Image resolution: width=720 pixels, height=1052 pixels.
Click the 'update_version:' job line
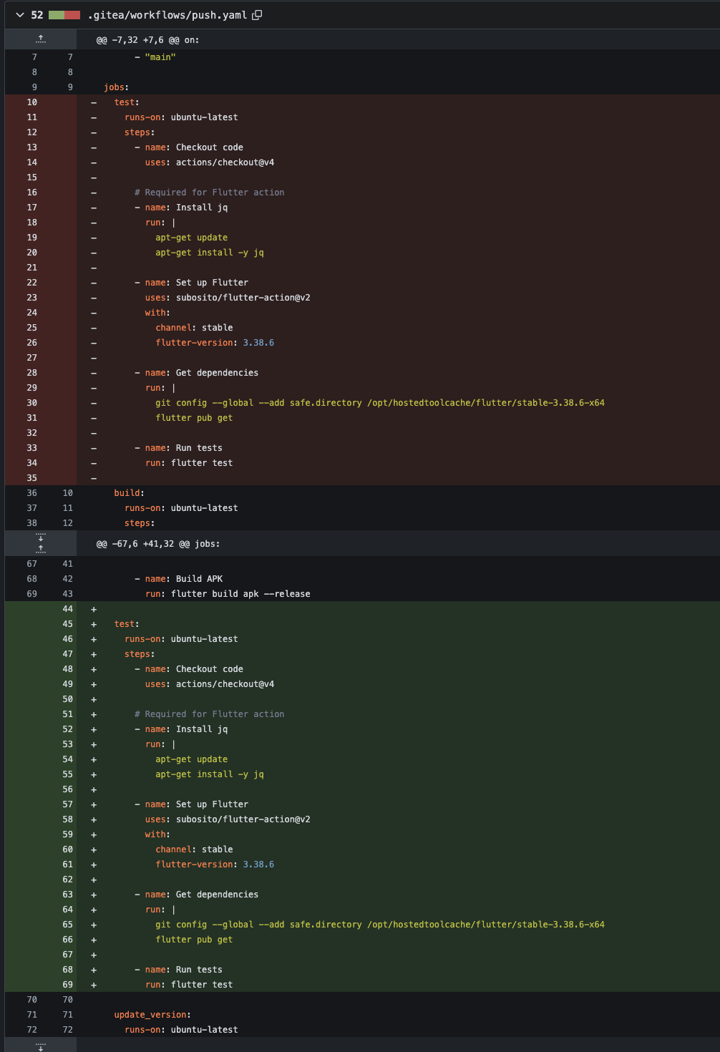pos(152,1015)
